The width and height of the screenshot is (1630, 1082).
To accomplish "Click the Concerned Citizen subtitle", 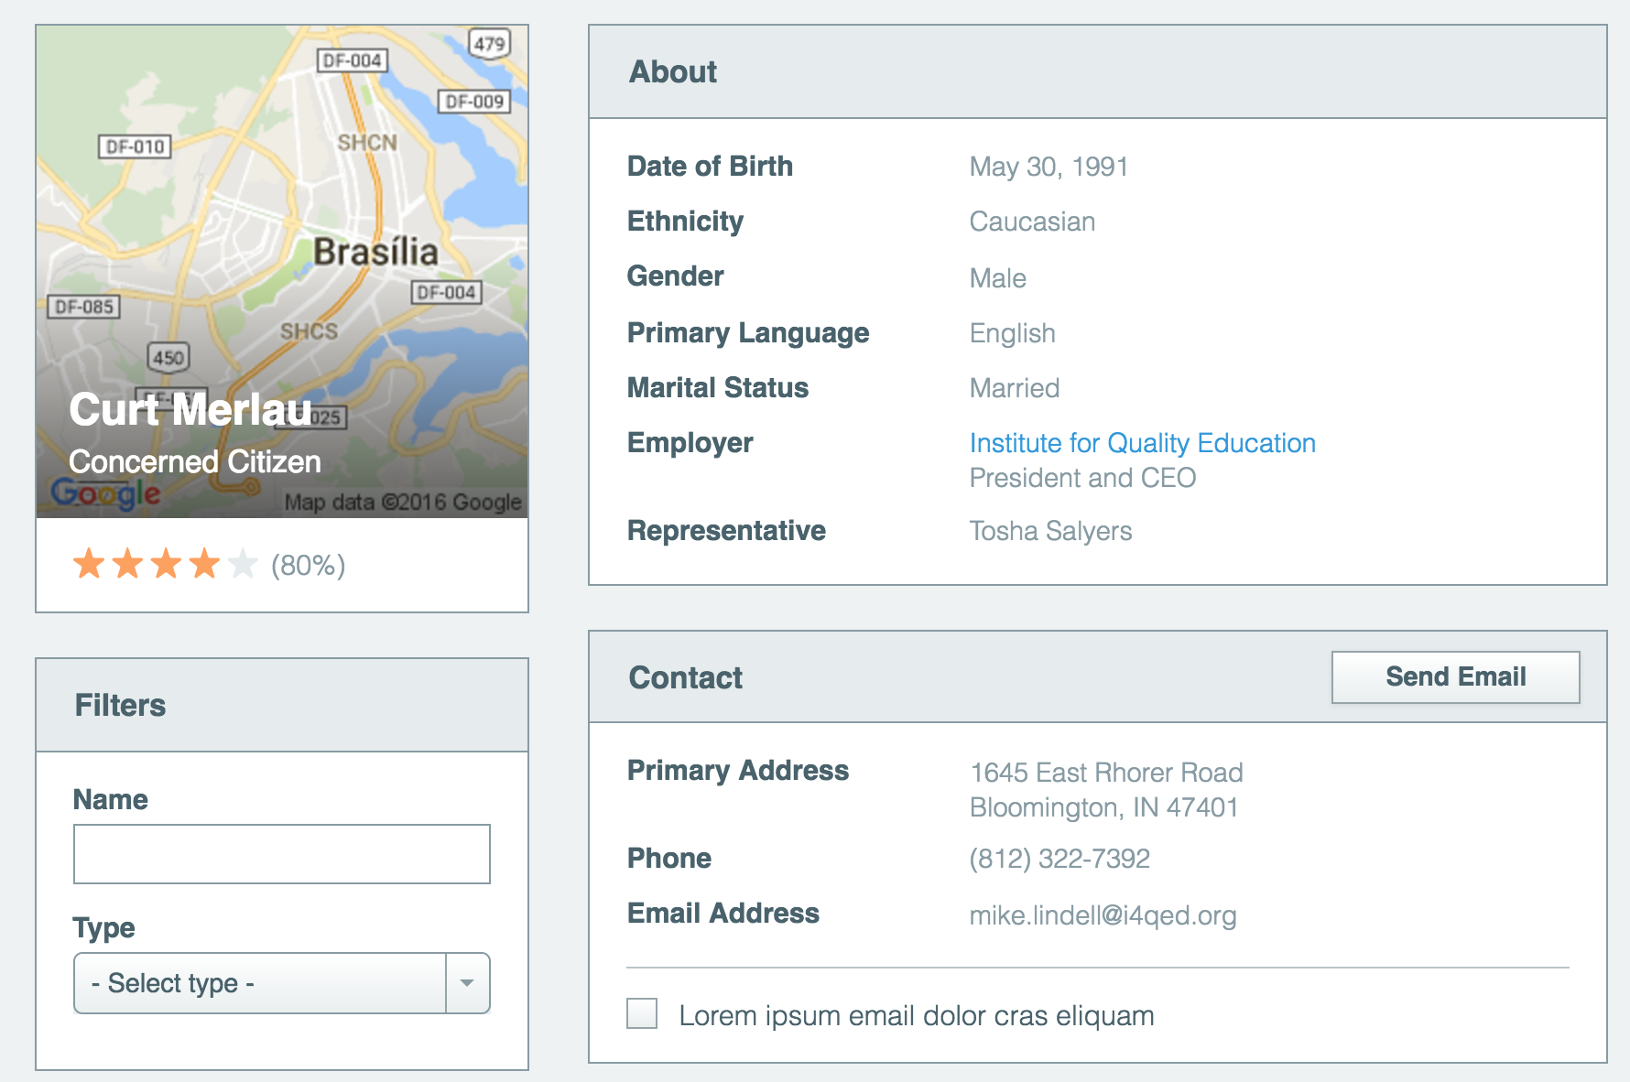I will pos(195,461).
